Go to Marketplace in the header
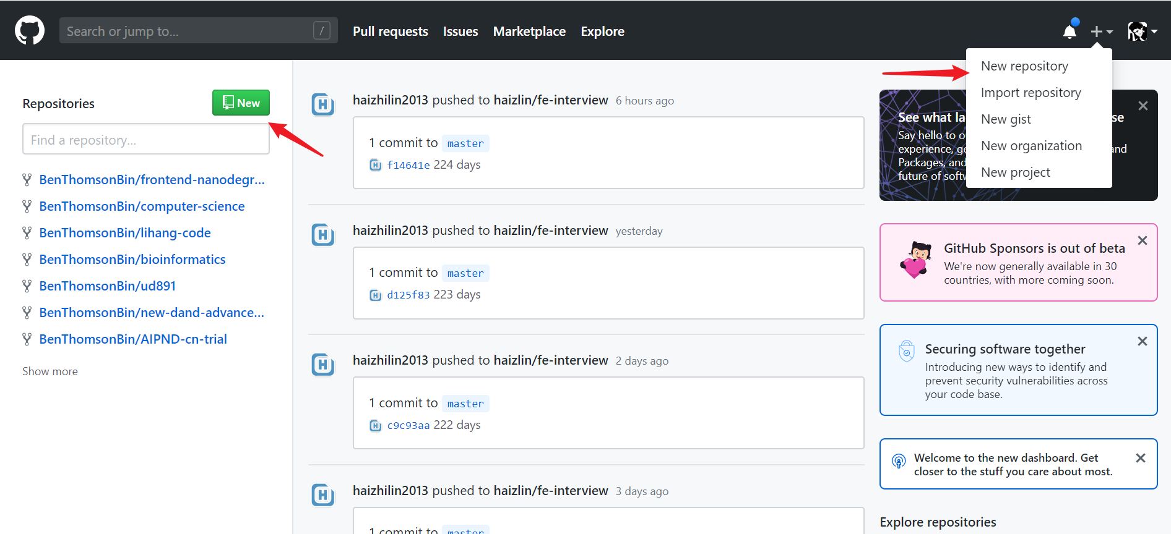Image resolution: width=1171 pixels, height=534 pixels. point(529,32)
